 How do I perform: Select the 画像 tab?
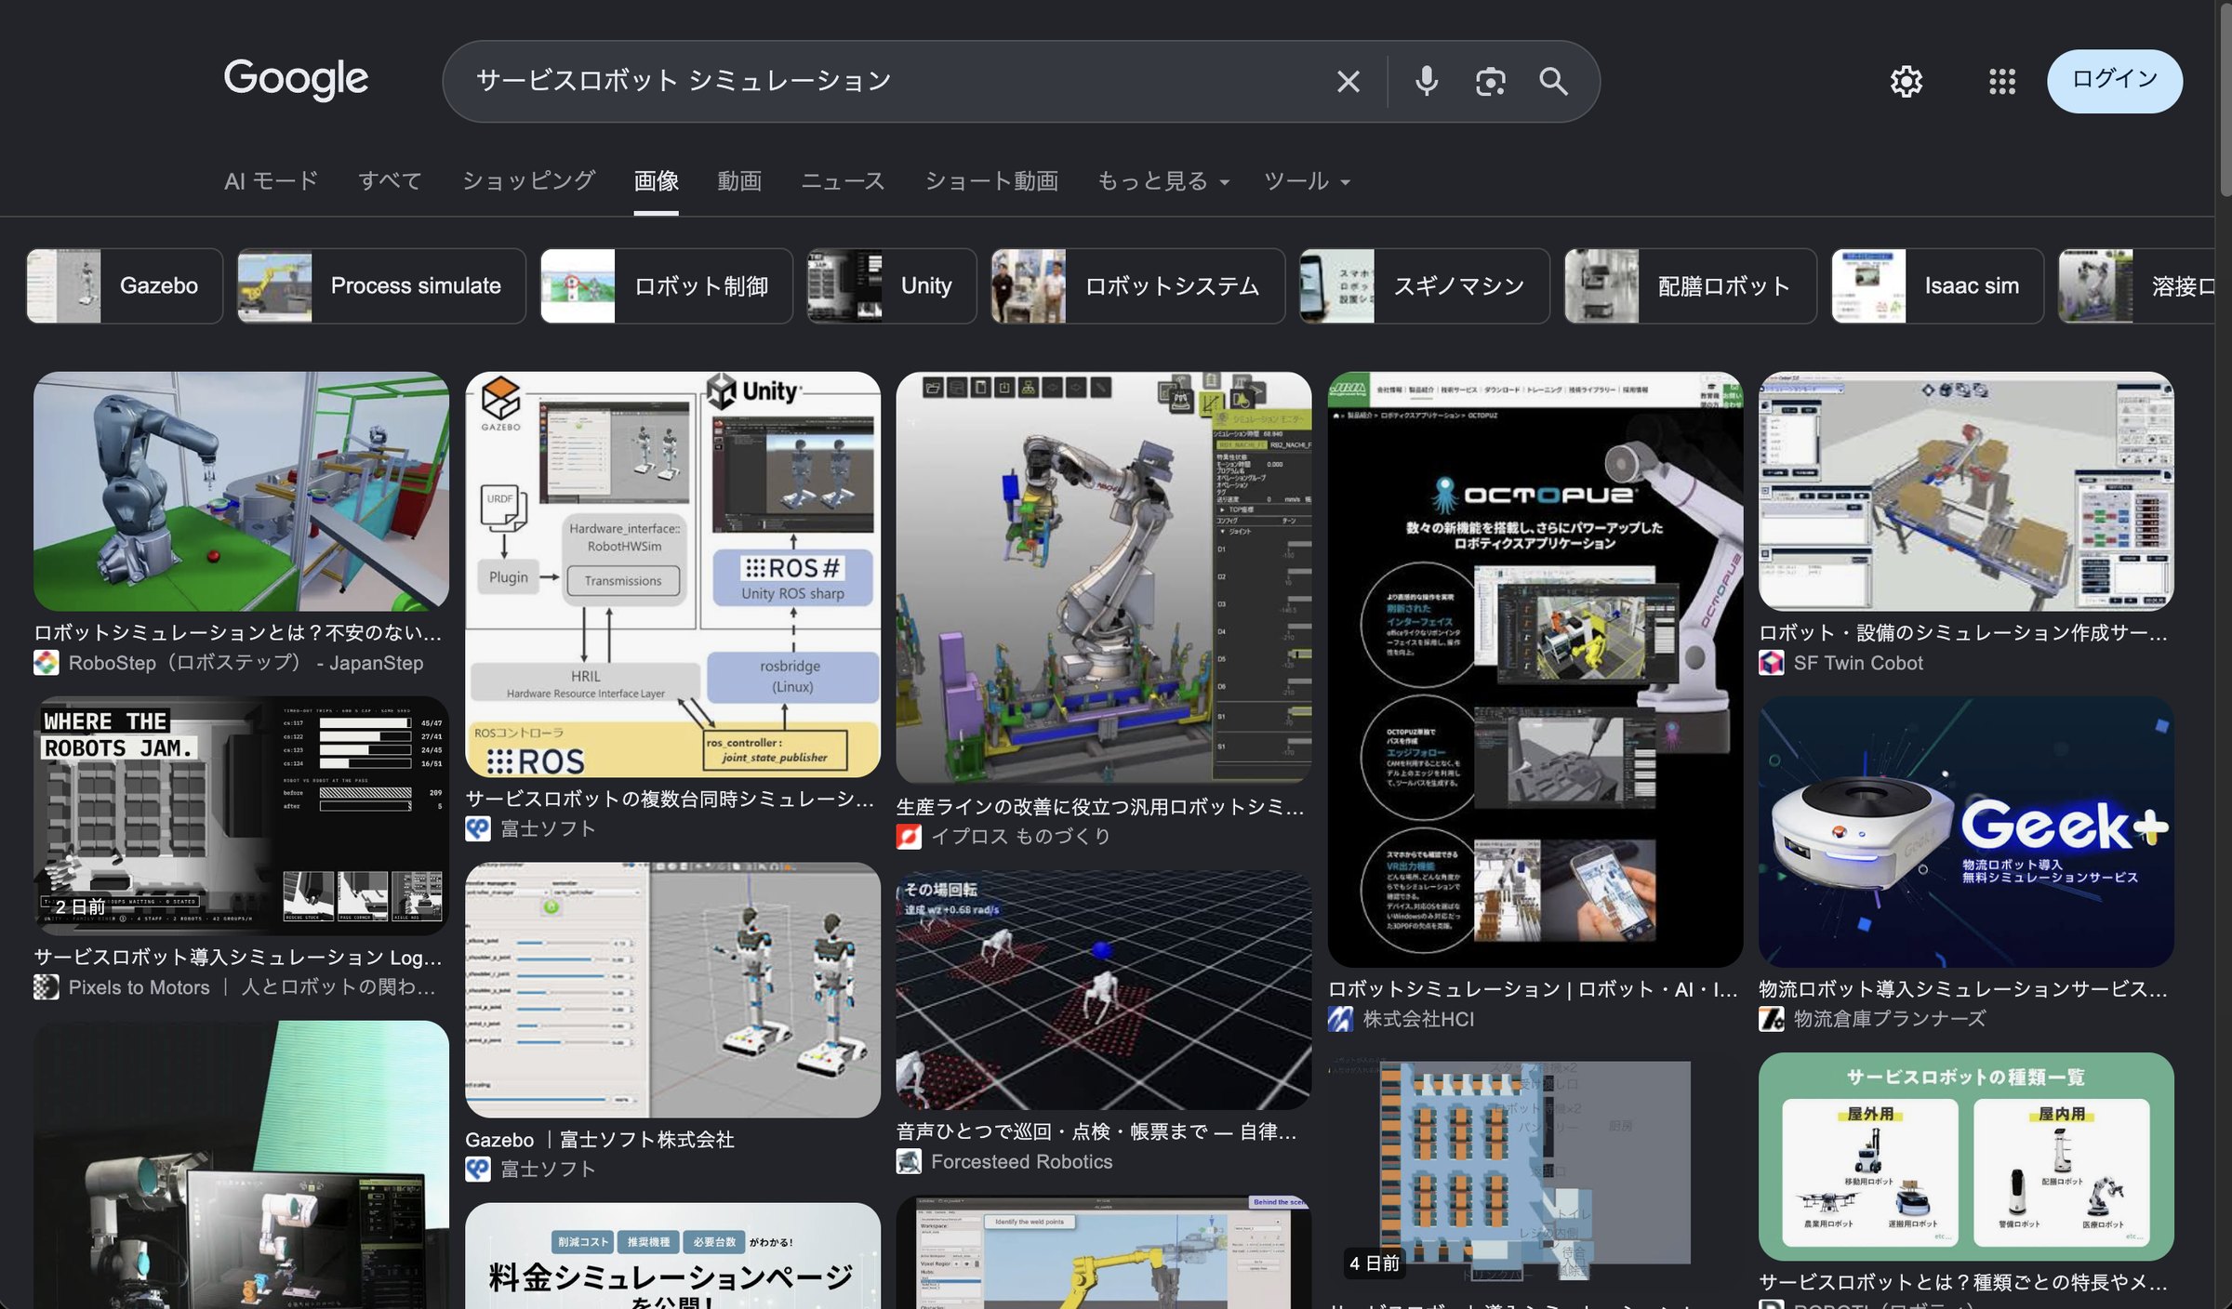coord(656,180)
